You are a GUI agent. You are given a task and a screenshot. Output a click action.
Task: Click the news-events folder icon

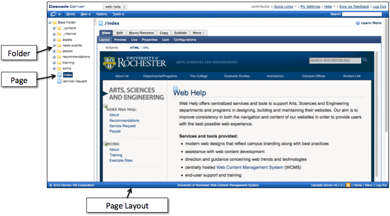[x=59, y=45]
